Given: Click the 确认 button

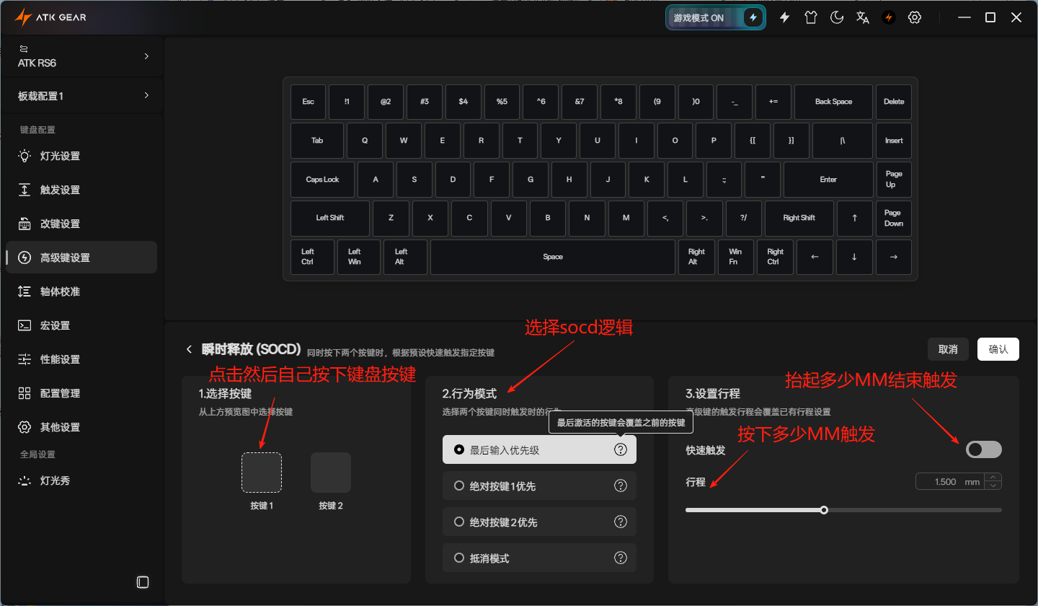Looking at the screenshot, I should tap(998, 349).
